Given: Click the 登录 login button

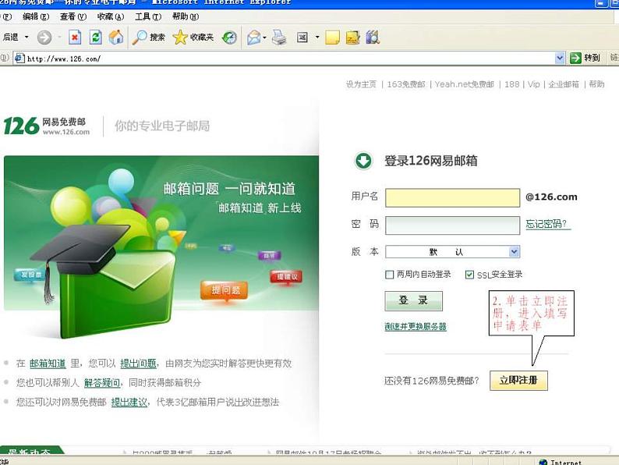Looking at the screenshot, I should (x=414, y=301).
